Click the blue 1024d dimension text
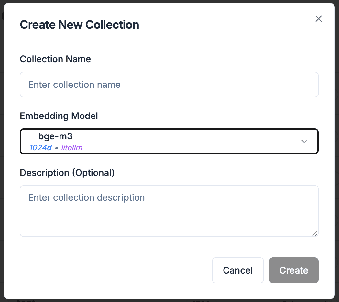339x302 pixels. pos(40,148)
